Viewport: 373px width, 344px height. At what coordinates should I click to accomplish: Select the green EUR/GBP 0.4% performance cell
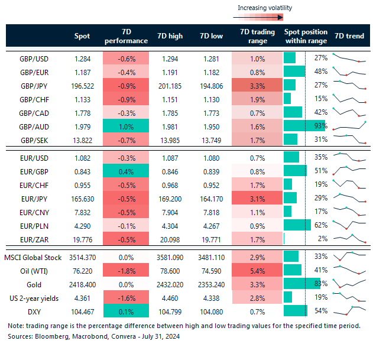click(x=126, y=171)
